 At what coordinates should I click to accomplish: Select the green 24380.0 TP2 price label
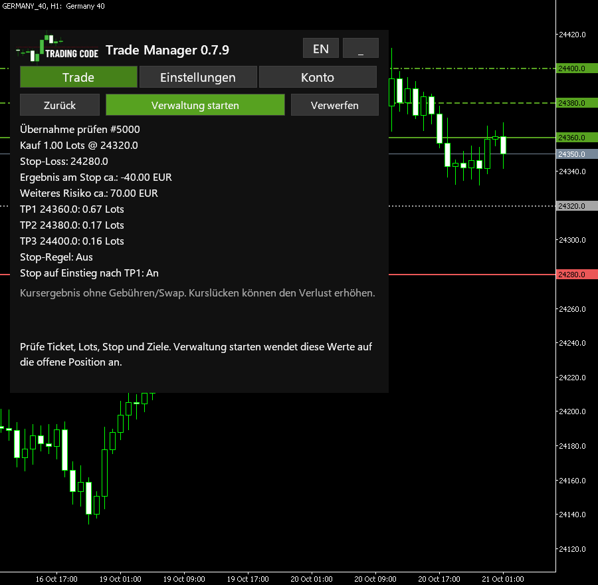[577, 103]
